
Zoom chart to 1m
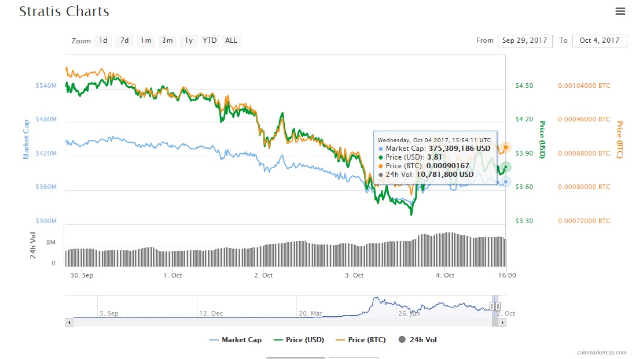[x=146, y=40]
